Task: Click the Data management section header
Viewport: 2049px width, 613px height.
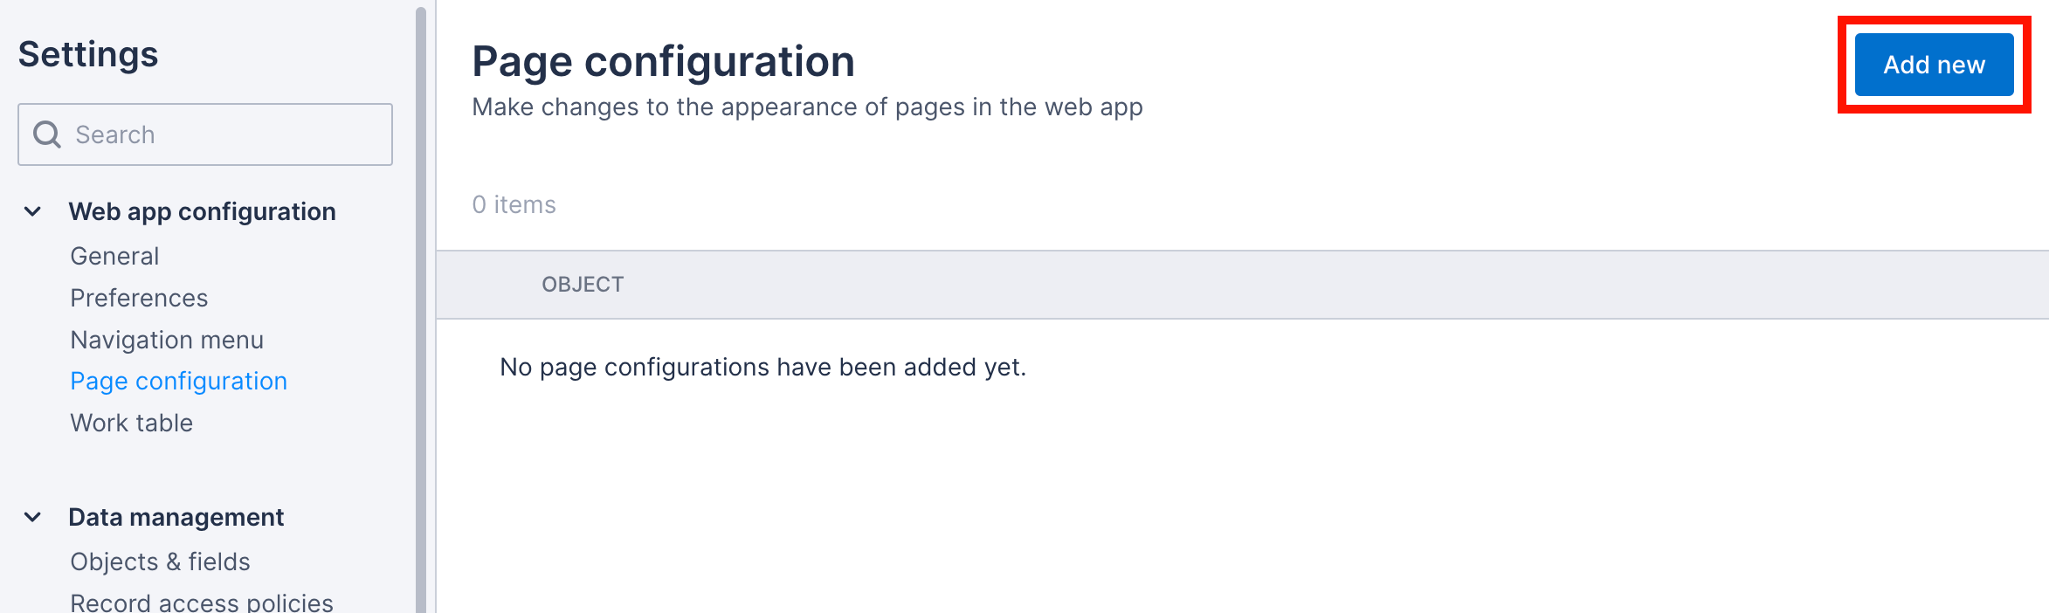Action: pos(176,515)
